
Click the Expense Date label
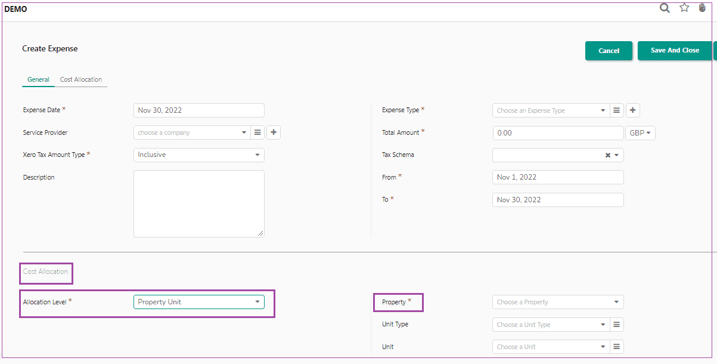point(42,110)
